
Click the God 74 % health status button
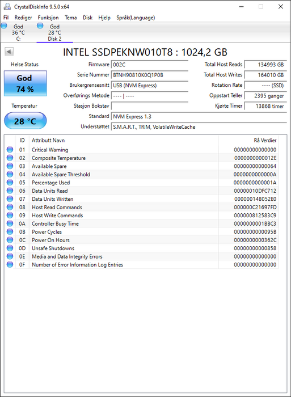[26, 83]
